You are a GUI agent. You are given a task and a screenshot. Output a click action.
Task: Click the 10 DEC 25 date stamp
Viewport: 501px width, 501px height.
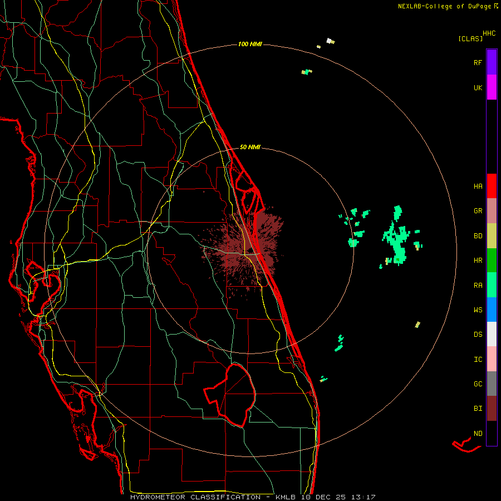[323, 497]
